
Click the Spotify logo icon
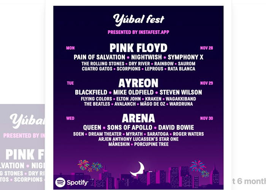[x=61, y=182]
